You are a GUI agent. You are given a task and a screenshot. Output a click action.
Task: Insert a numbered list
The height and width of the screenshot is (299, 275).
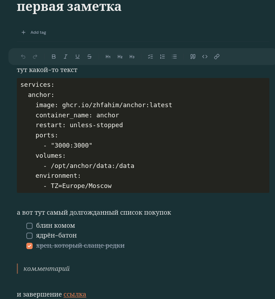pyautogui.click(x=162, y=57)
